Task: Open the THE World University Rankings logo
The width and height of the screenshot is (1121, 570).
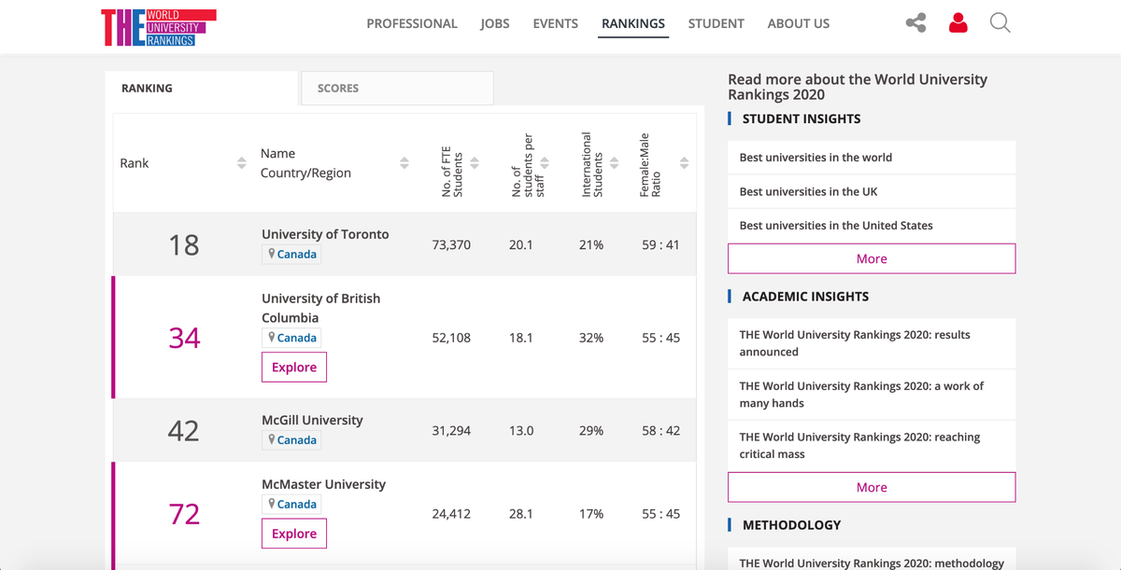Action: (159, 28)
